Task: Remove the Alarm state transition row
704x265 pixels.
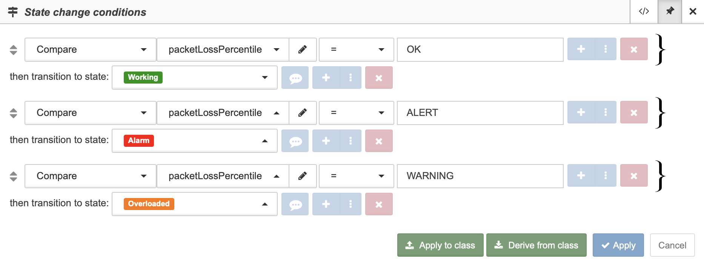Action: [x=379, y=141]
